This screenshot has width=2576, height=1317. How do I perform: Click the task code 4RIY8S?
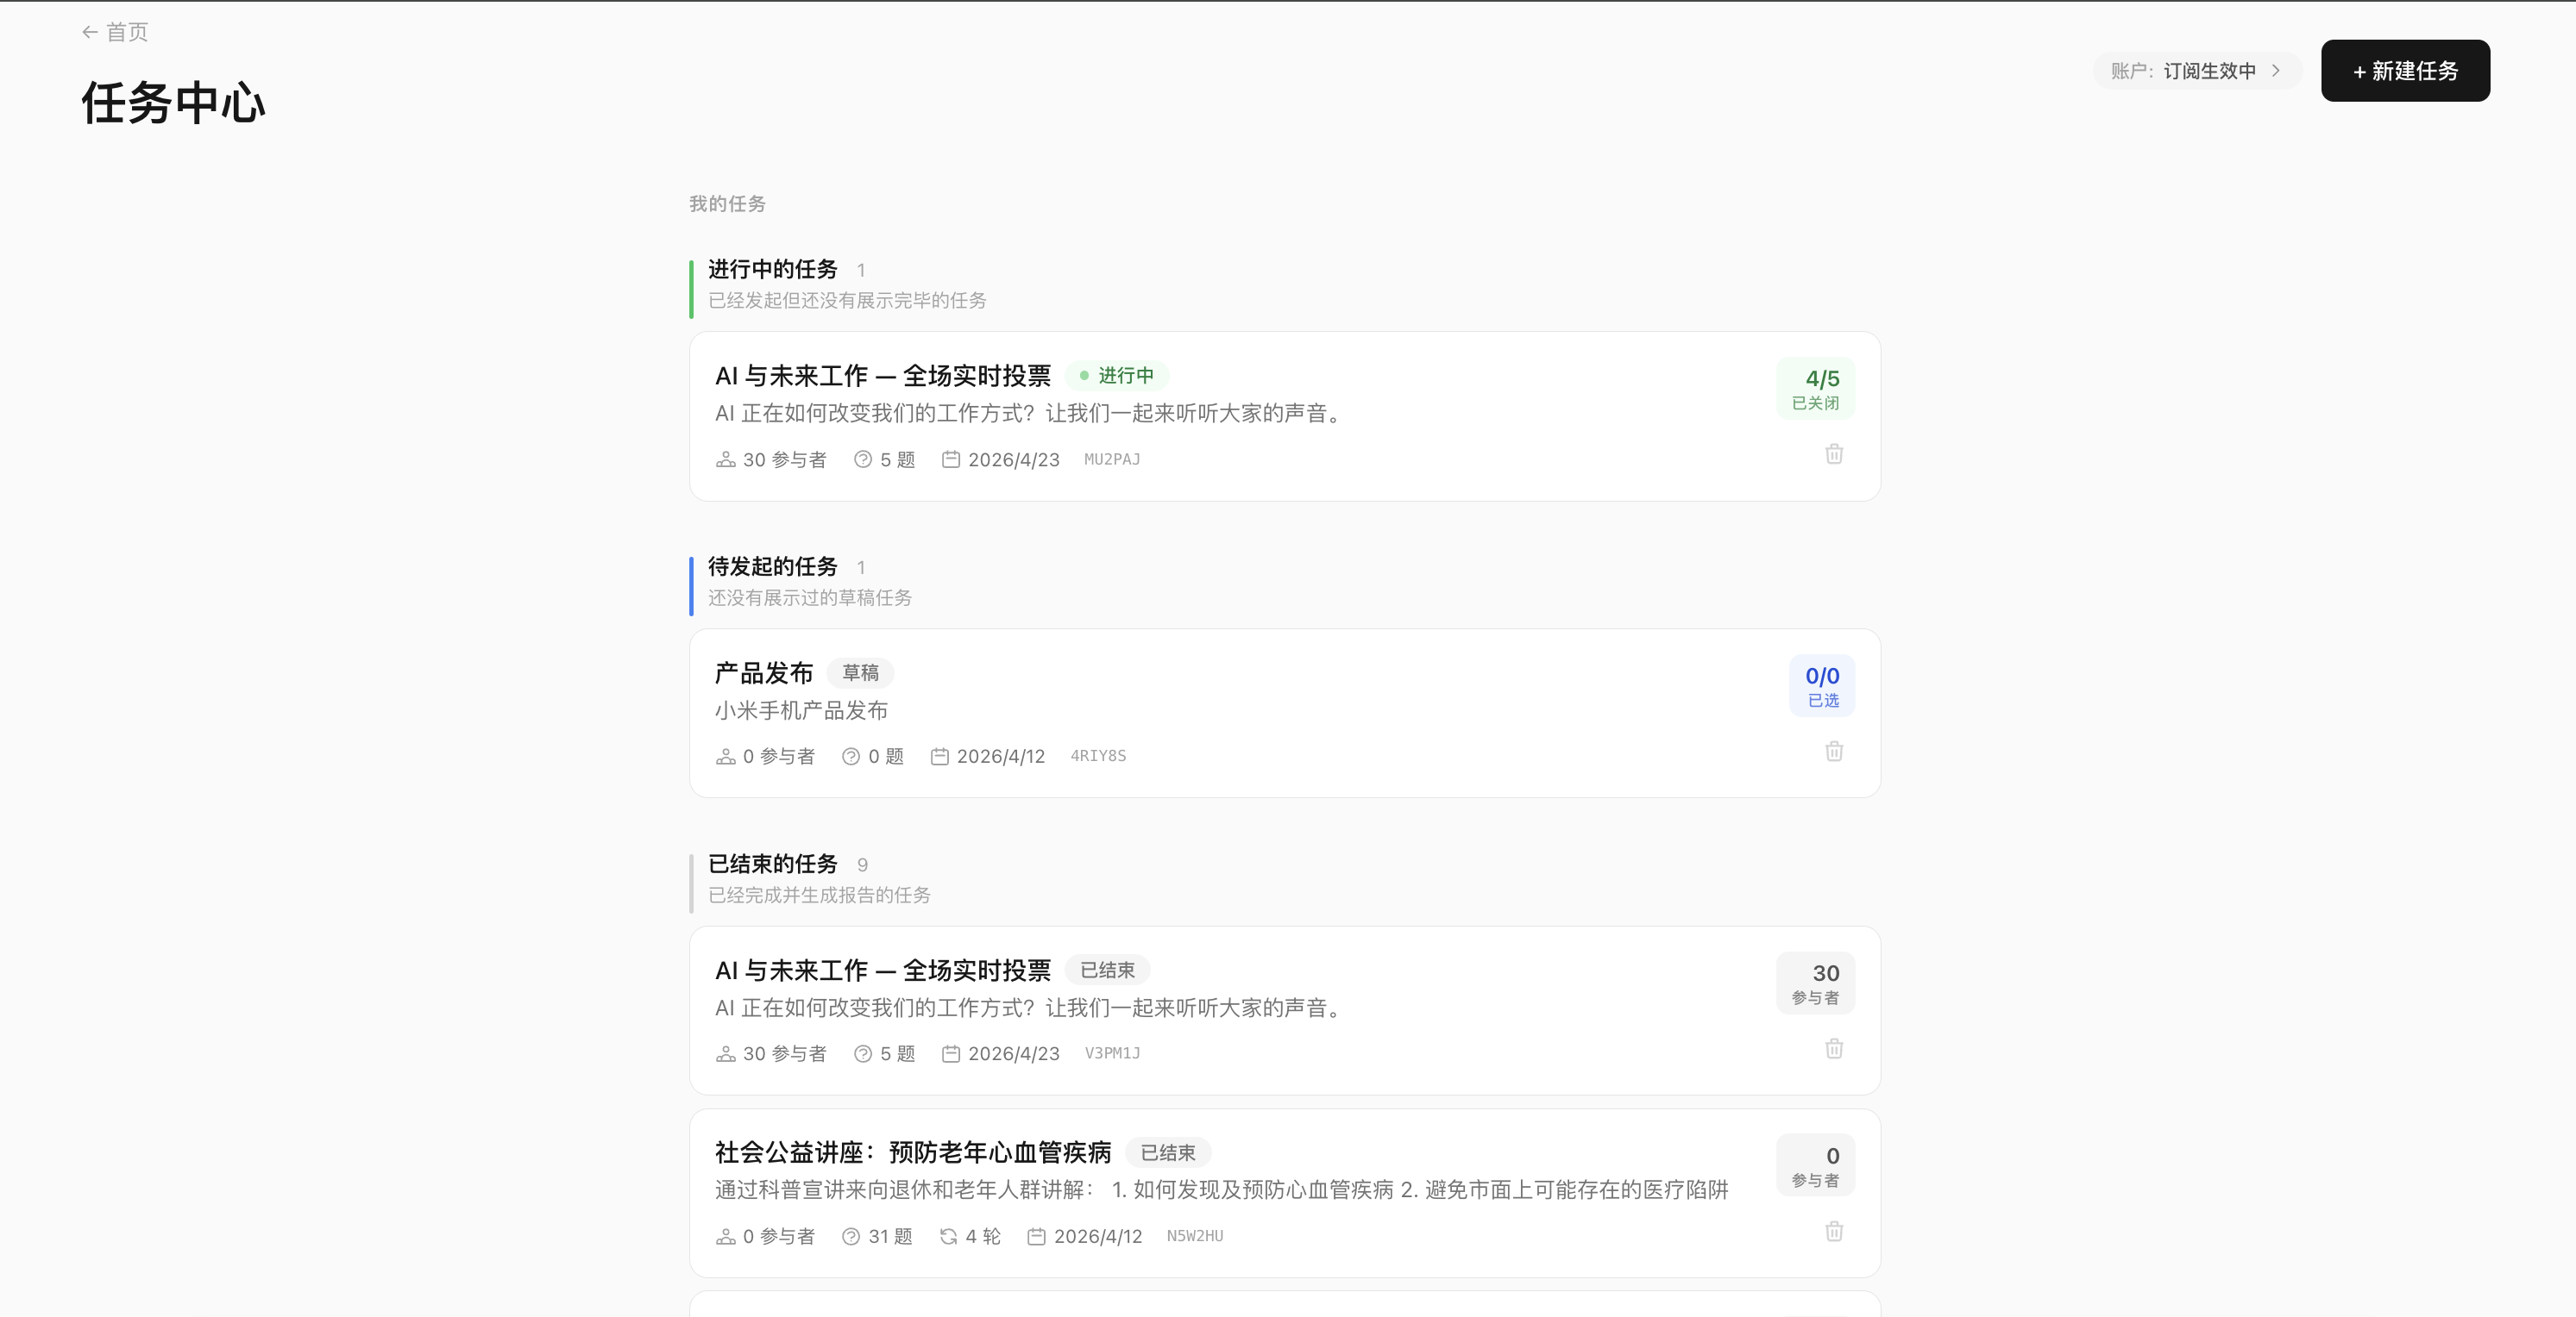1098,757
